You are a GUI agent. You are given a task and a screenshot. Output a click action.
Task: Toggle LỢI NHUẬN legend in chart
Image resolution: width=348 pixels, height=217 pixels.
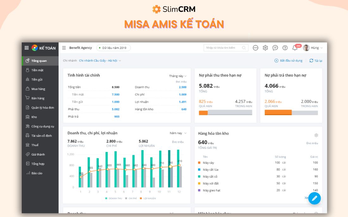148,198
